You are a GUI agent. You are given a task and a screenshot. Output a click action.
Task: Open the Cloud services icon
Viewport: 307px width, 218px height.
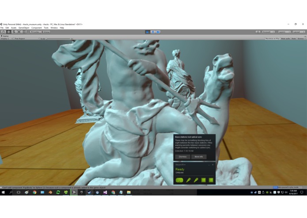click(258, 32)
